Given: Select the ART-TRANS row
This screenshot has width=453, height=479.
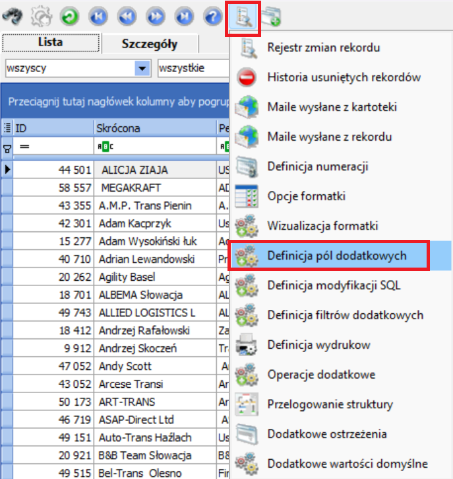Looking at the screenshot, I should click(x=115, y=402).
